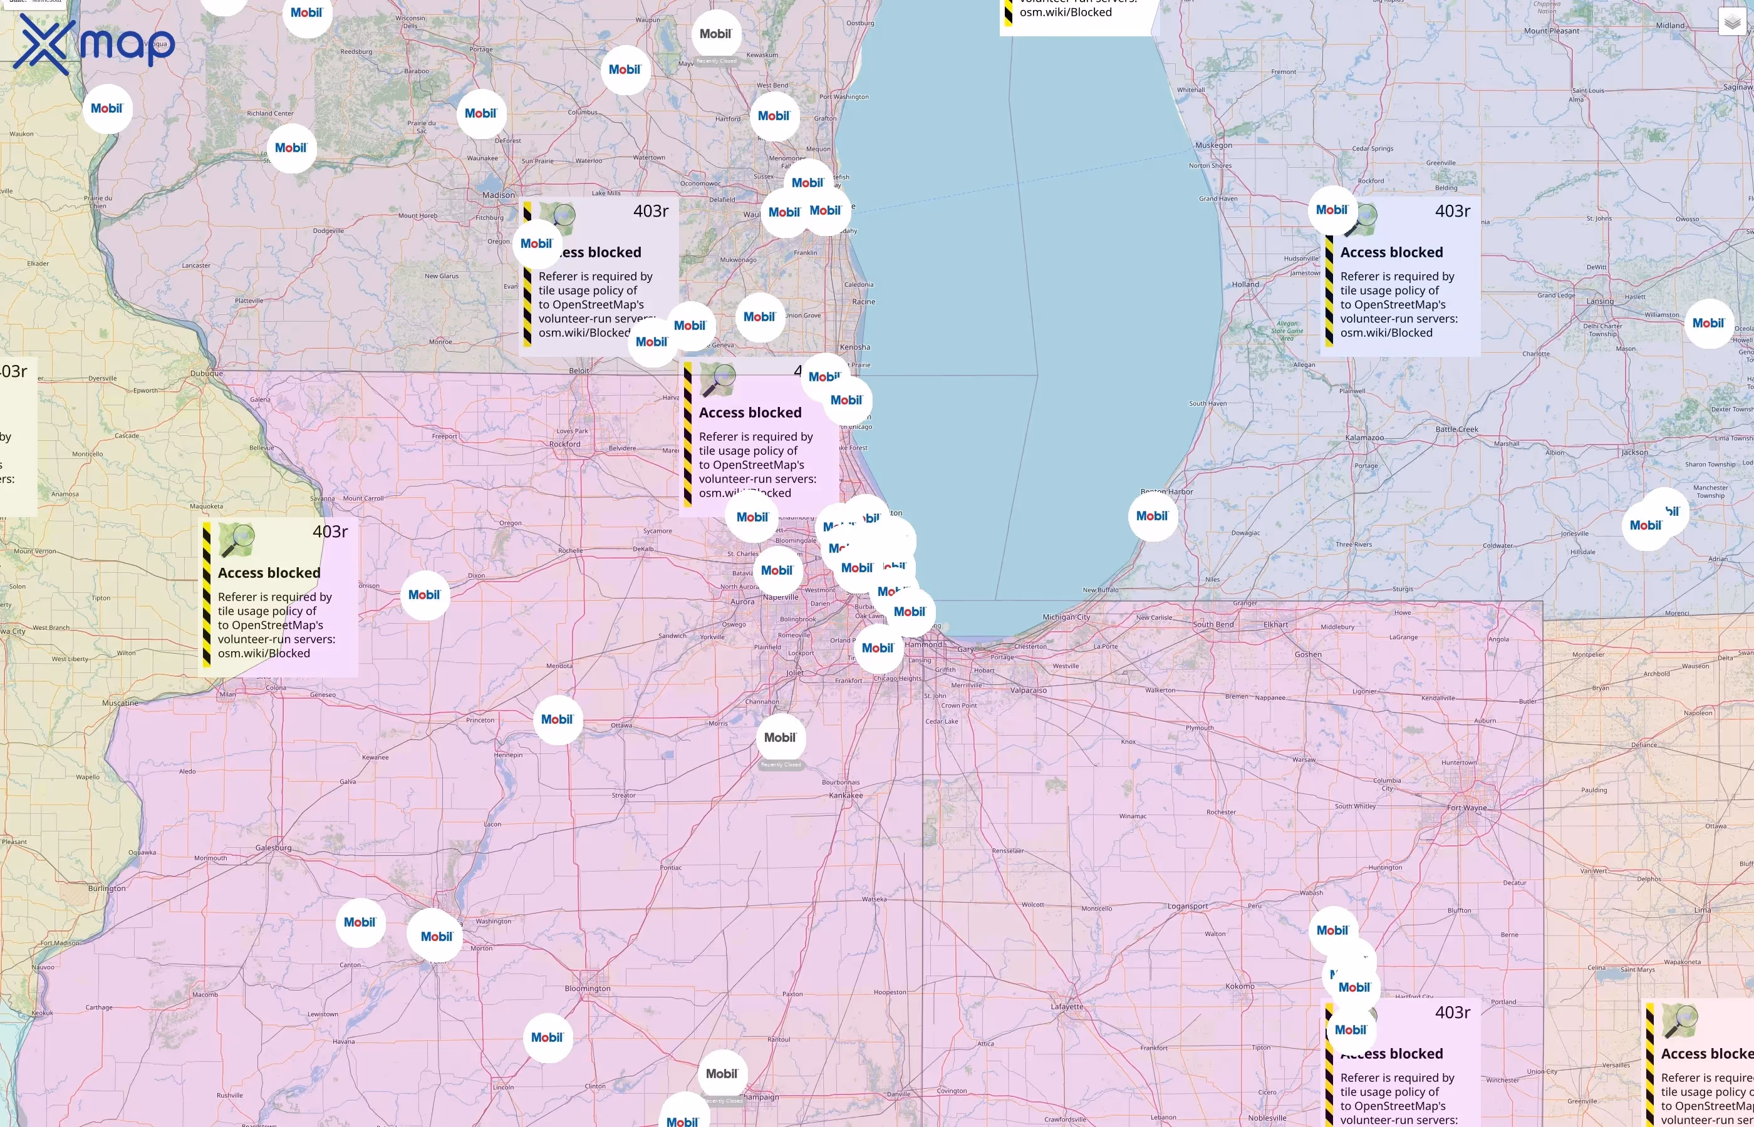Image resolution: width=1754 pixels, height=1127 pixels.
Task: Click the Kalamazoo city label
Action: coord(1364,438)
